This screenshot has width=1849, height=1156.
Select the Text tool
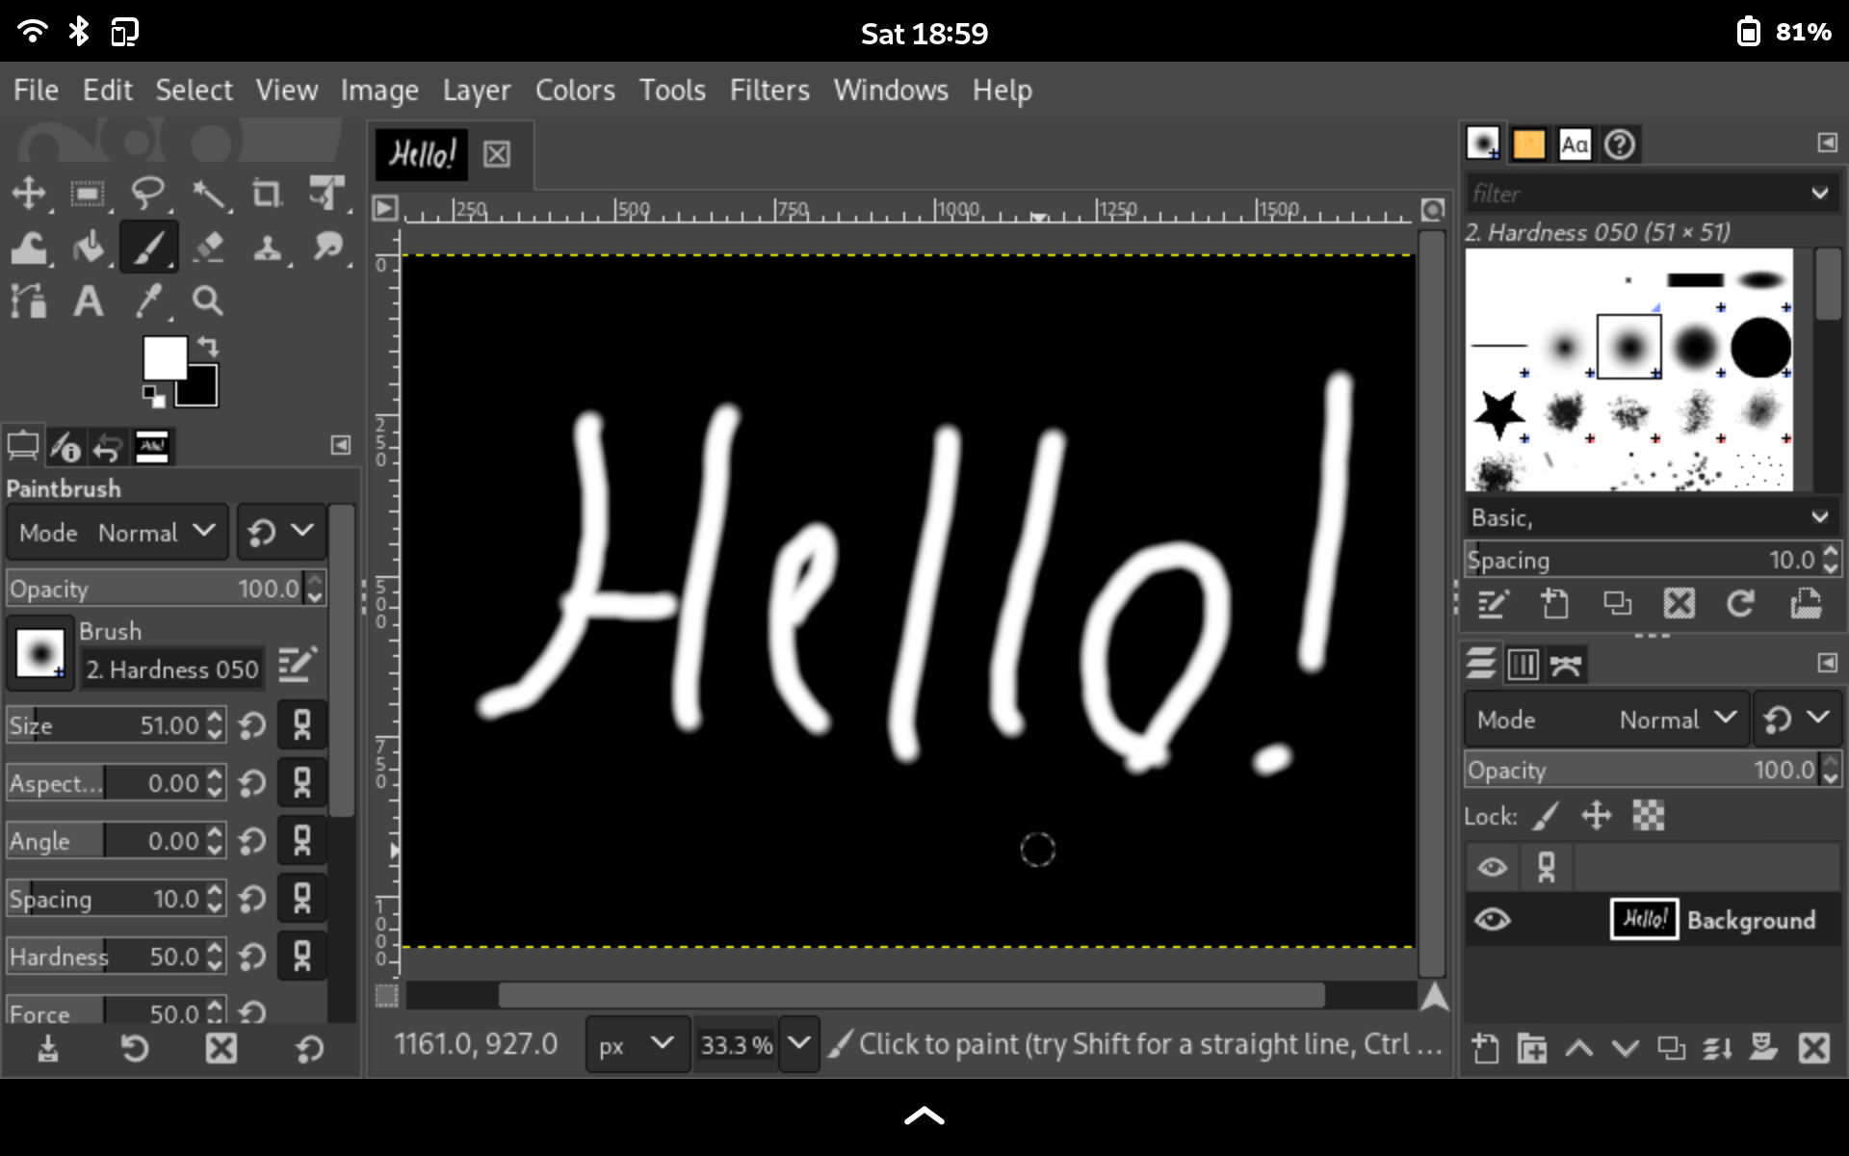point(88,302)
